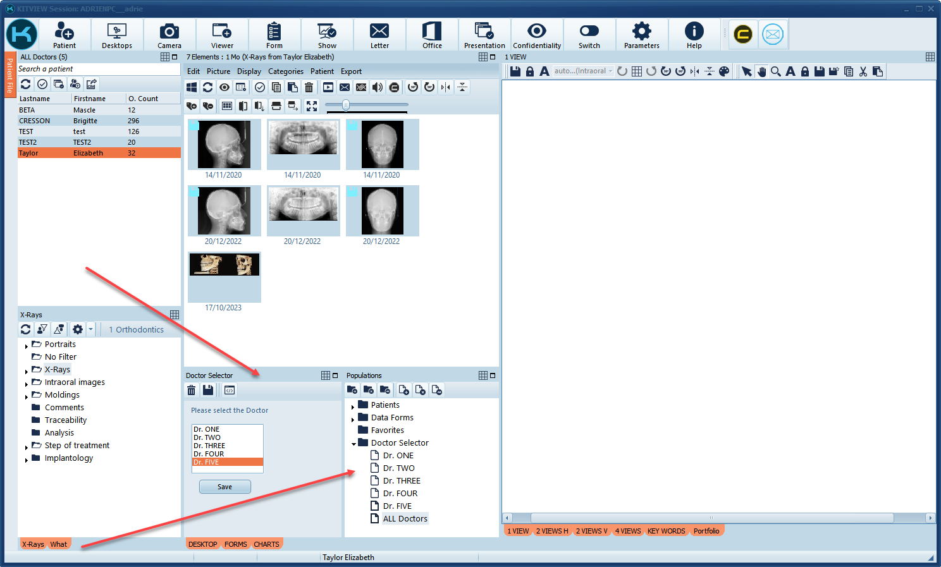Click the thumbnail size slider handle

click(346, 105)
